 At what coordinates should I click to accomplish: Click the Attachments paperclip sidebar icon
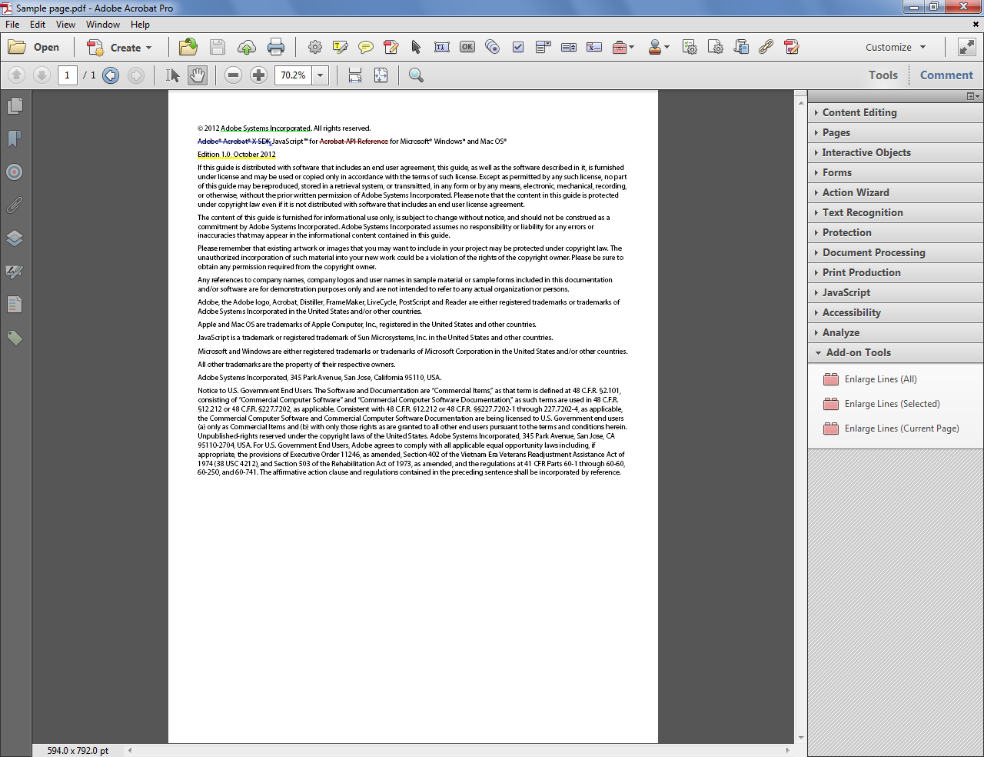click(x=14, y=205)
